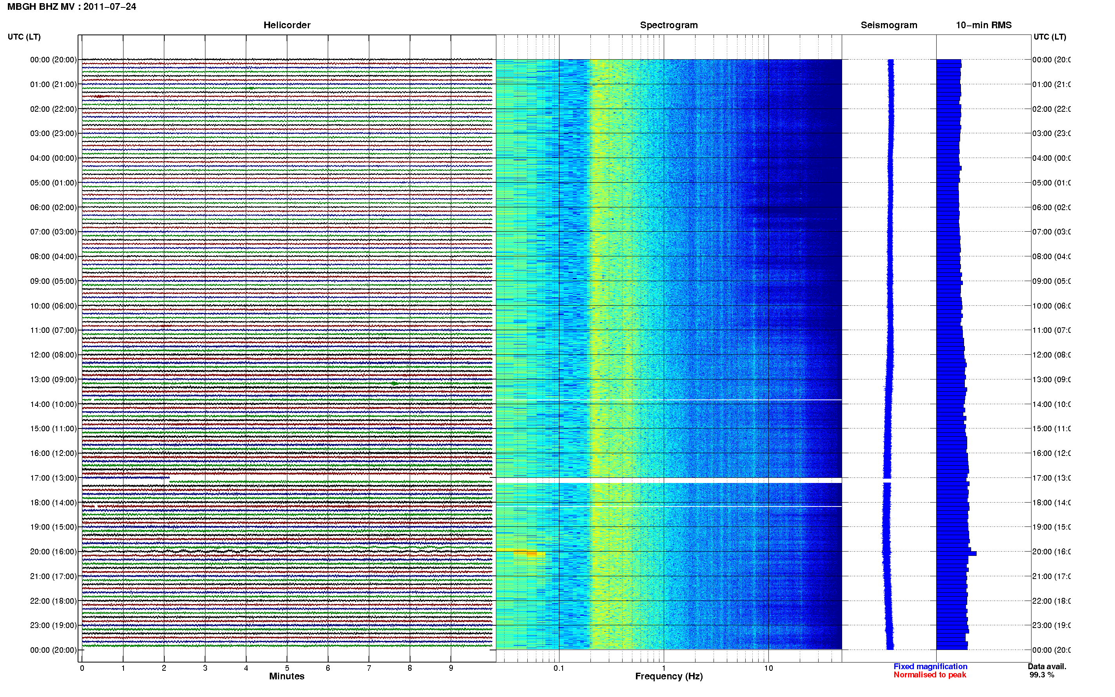Image resolution: width=1115 pixels, height=697 pixels.
Task: Click the '0.1' frequency tick label
Action: (559, 668)
